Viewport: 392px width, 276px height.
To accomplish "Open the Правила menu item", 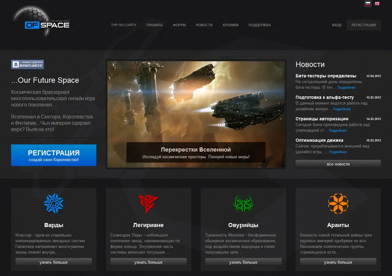I will 154,25.
